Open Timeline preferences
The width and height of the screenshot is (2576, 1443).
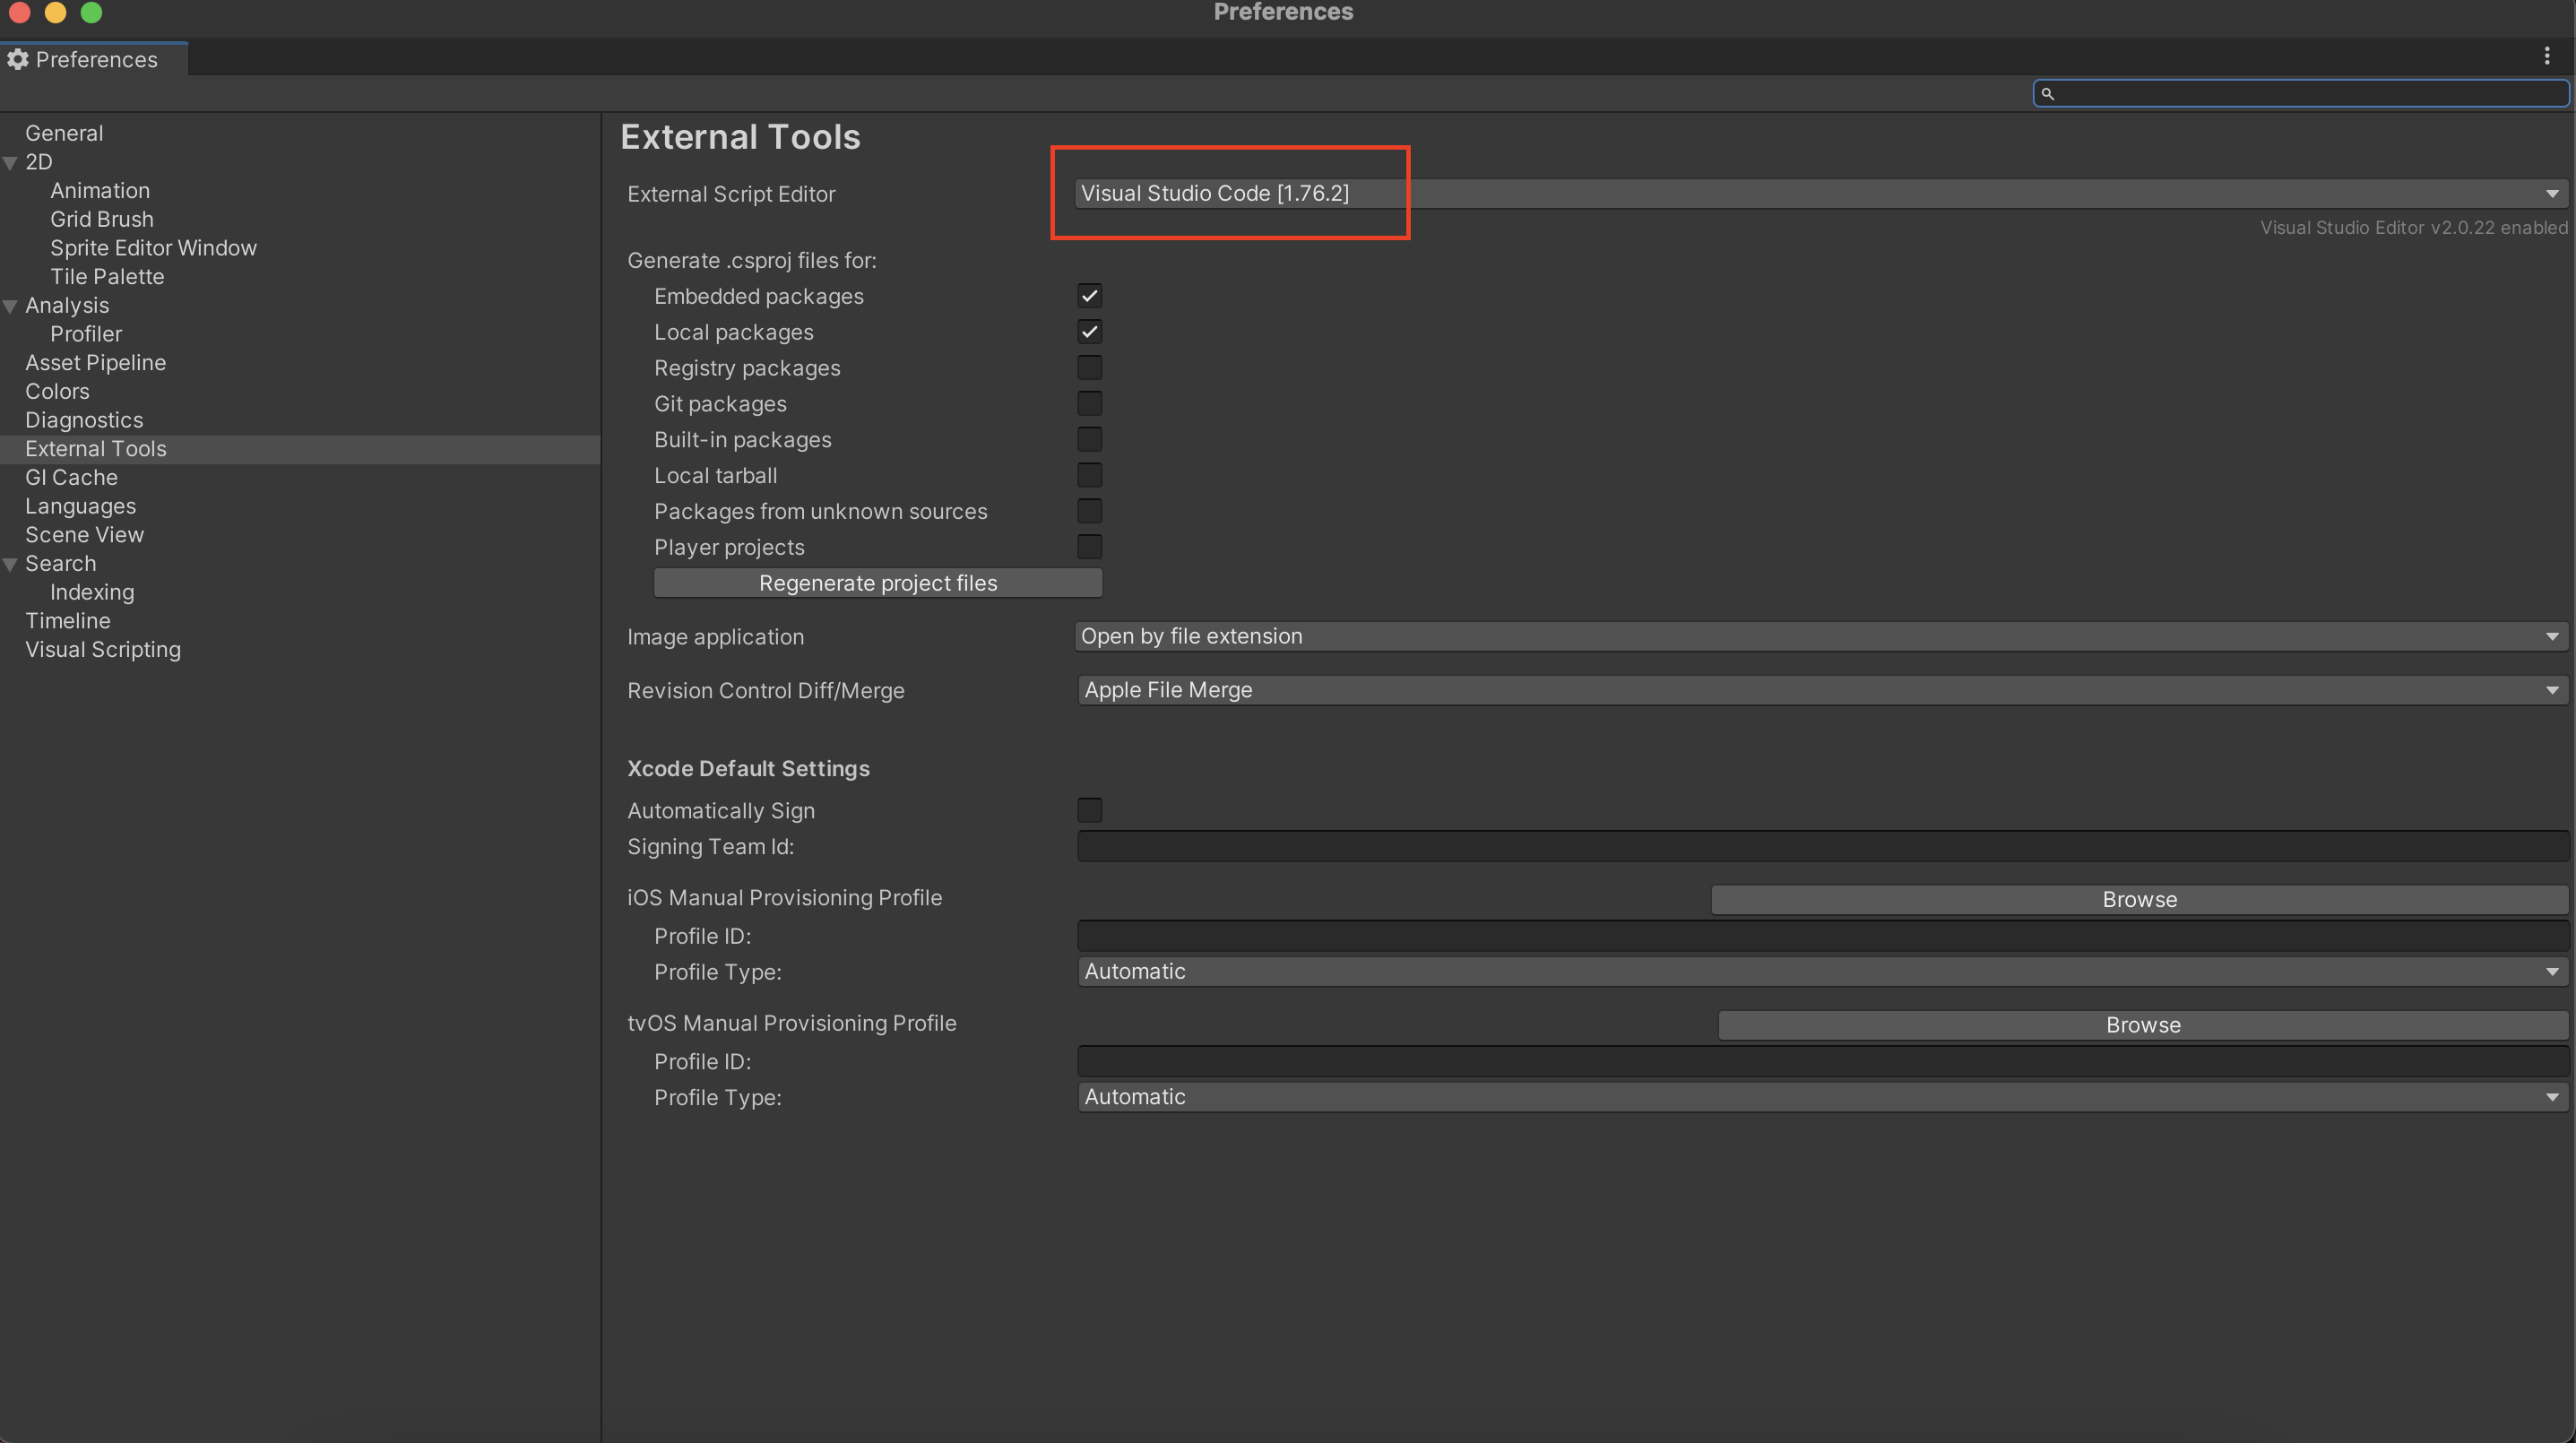(68, 621)
